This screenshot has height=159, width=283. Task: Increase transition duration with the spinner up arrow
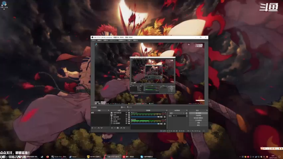tap(187, 115)
